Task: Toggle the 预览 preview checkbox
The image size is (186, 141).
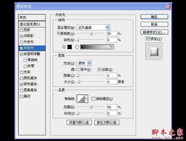Action: click(x=148, y=38)
